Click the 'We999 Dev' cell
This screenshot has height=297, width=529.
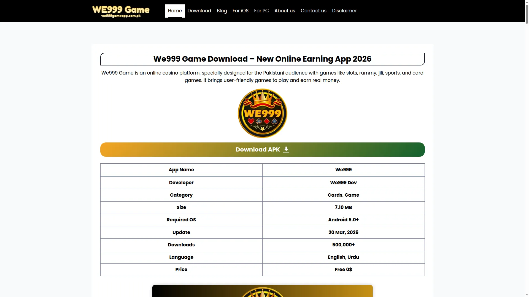click(343, 183)
